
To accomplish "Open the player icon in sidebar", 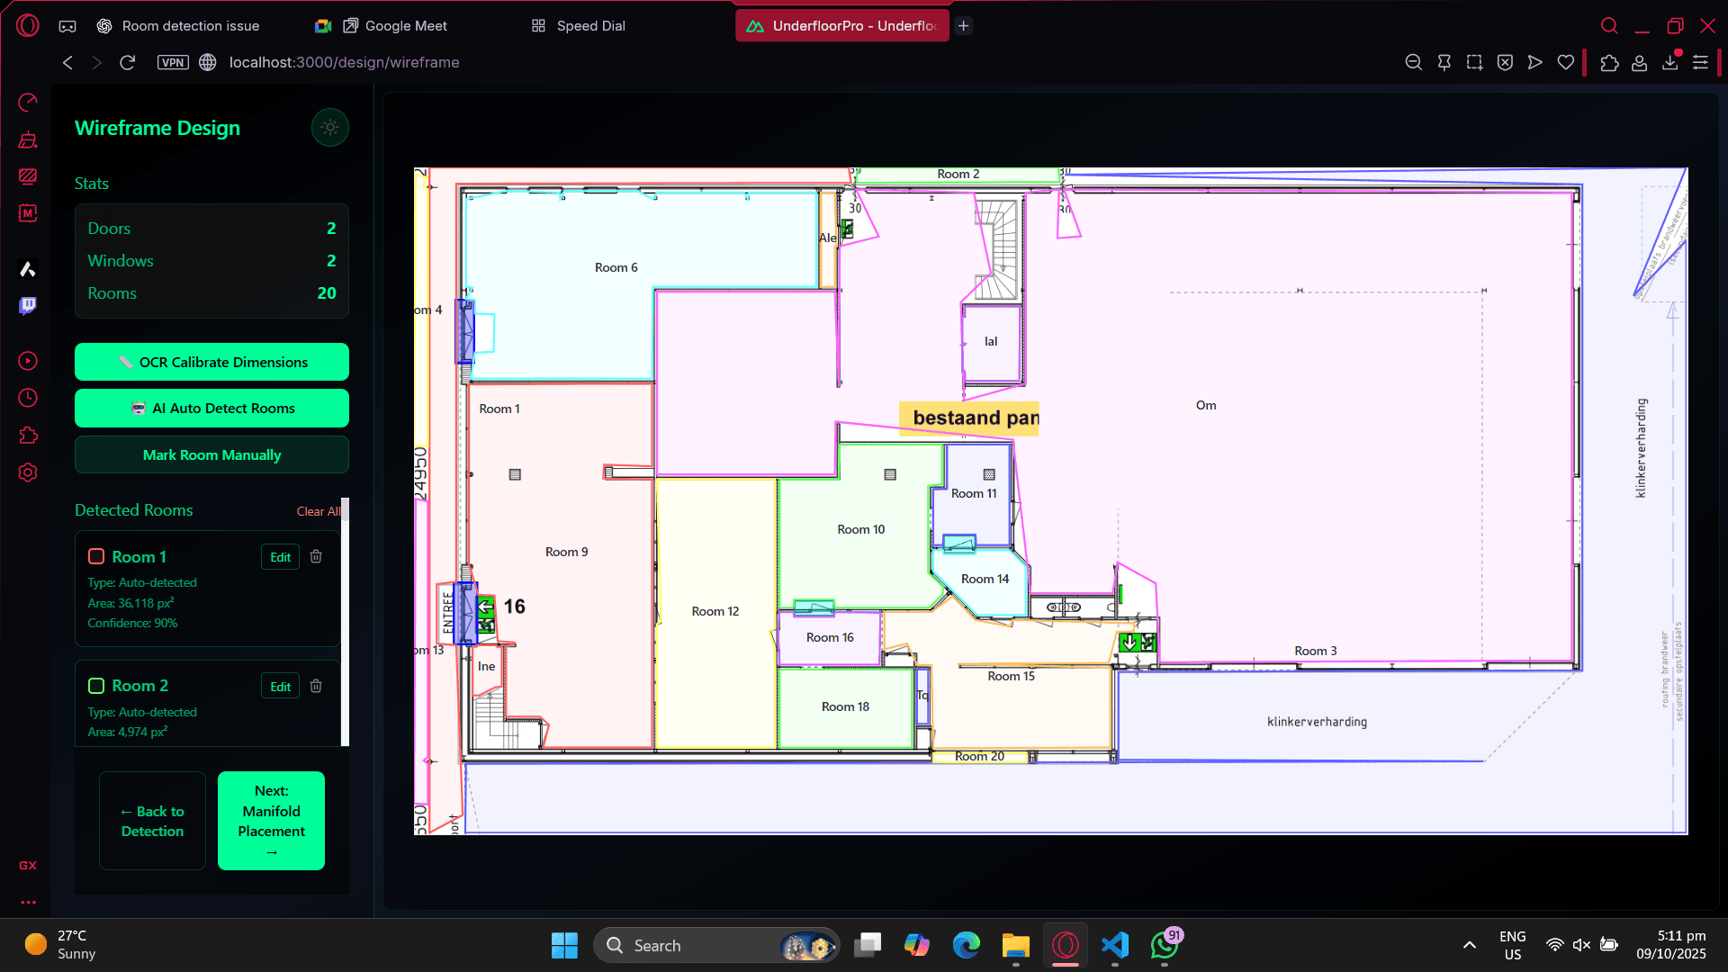I will pos(28,361).
